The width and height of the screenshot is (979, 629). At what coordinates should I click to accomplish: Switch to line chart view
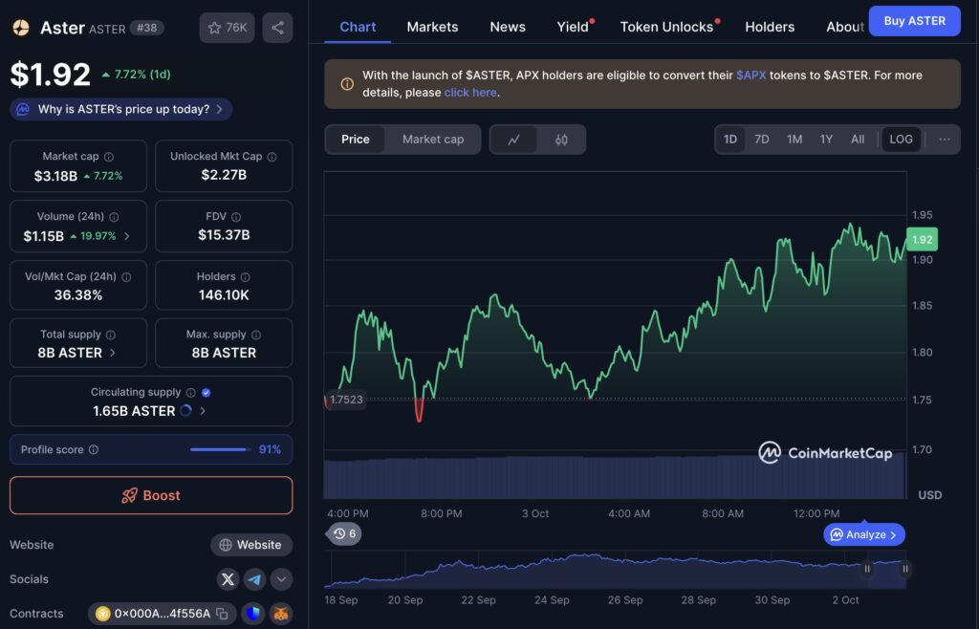513,140
